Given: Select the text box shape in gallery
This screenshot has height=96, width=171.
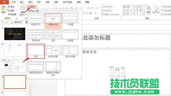Looking at the screenshot, I should (x=125, y=7).
